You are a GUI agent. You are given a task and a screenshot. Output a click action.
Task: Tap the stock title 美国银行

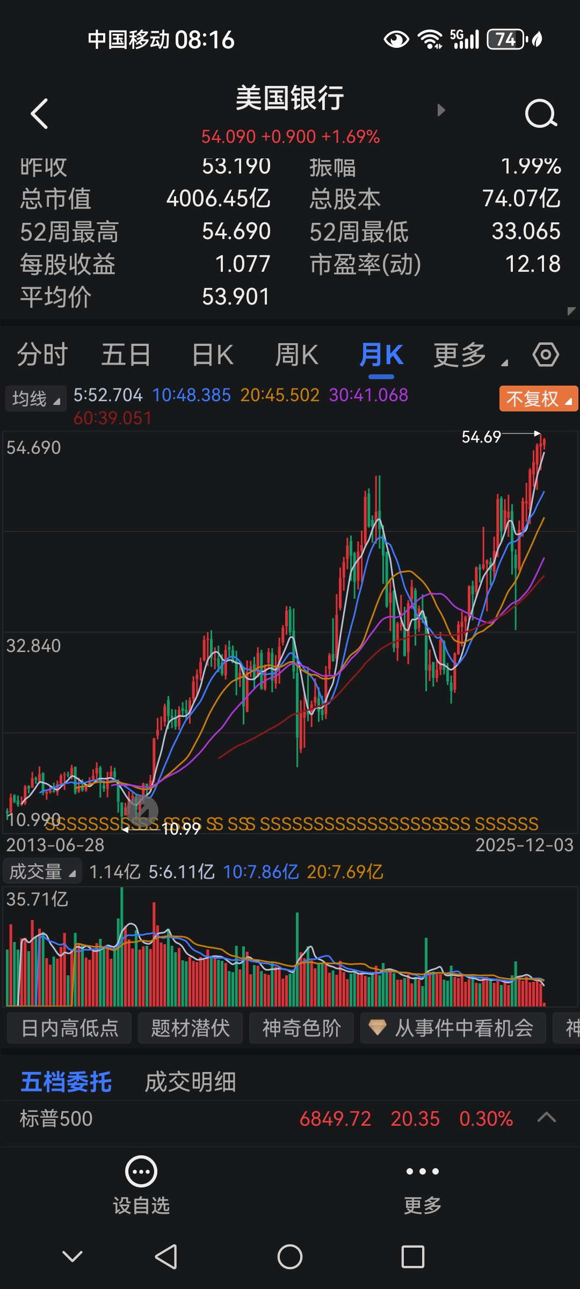point(290,98)
